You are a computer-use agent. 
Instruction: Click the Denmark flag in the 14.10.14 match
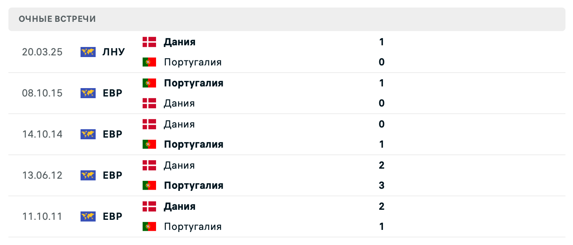point(150,124)
